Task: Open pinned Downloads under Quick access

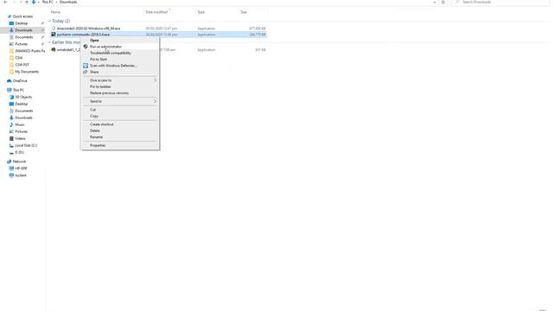Action: 23,30
